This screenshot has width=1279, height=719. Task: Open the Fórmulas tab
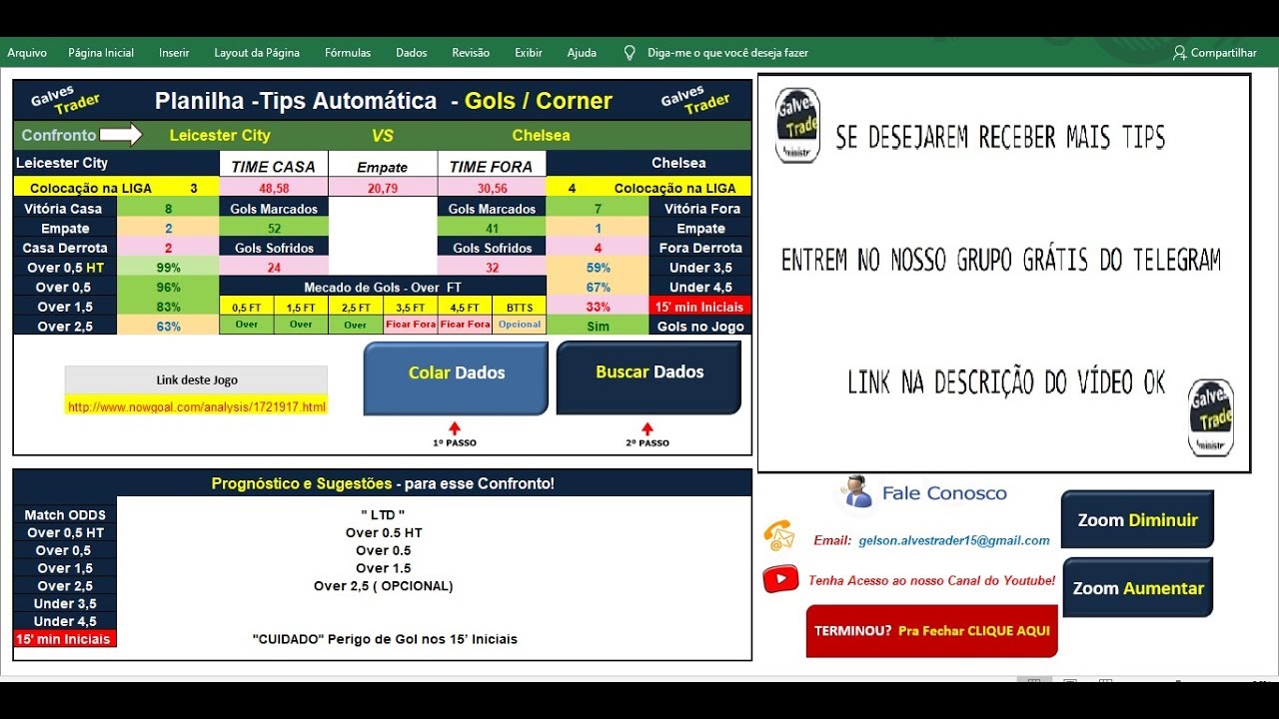[x=348, y=53]
